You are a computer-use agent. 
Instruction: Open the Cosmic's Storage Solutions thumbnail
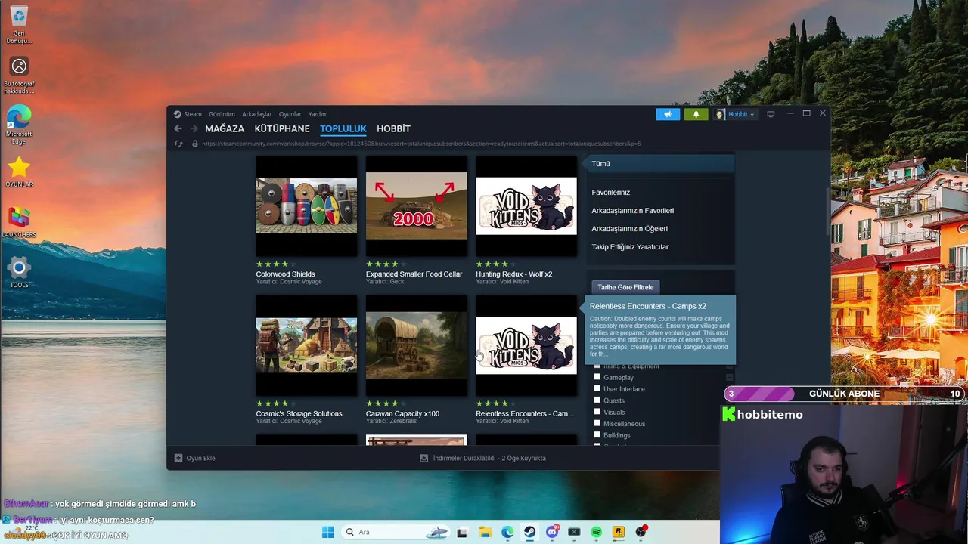(x=306, y=345)
